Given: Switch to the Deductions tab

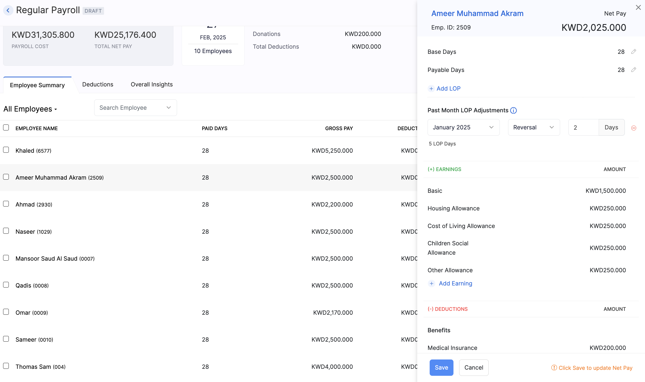Looking at the screenshot, I should [98, 84].
